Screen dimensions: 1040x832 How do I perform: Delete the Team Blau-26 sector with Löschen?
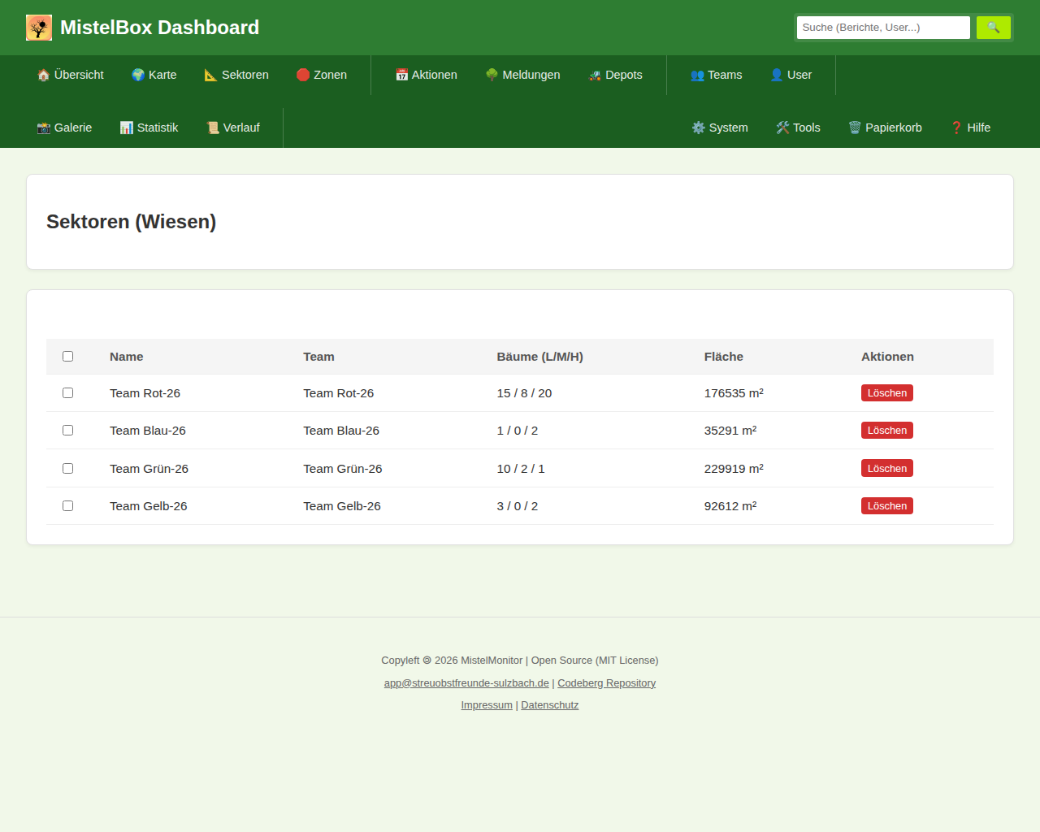pos(886,431)
